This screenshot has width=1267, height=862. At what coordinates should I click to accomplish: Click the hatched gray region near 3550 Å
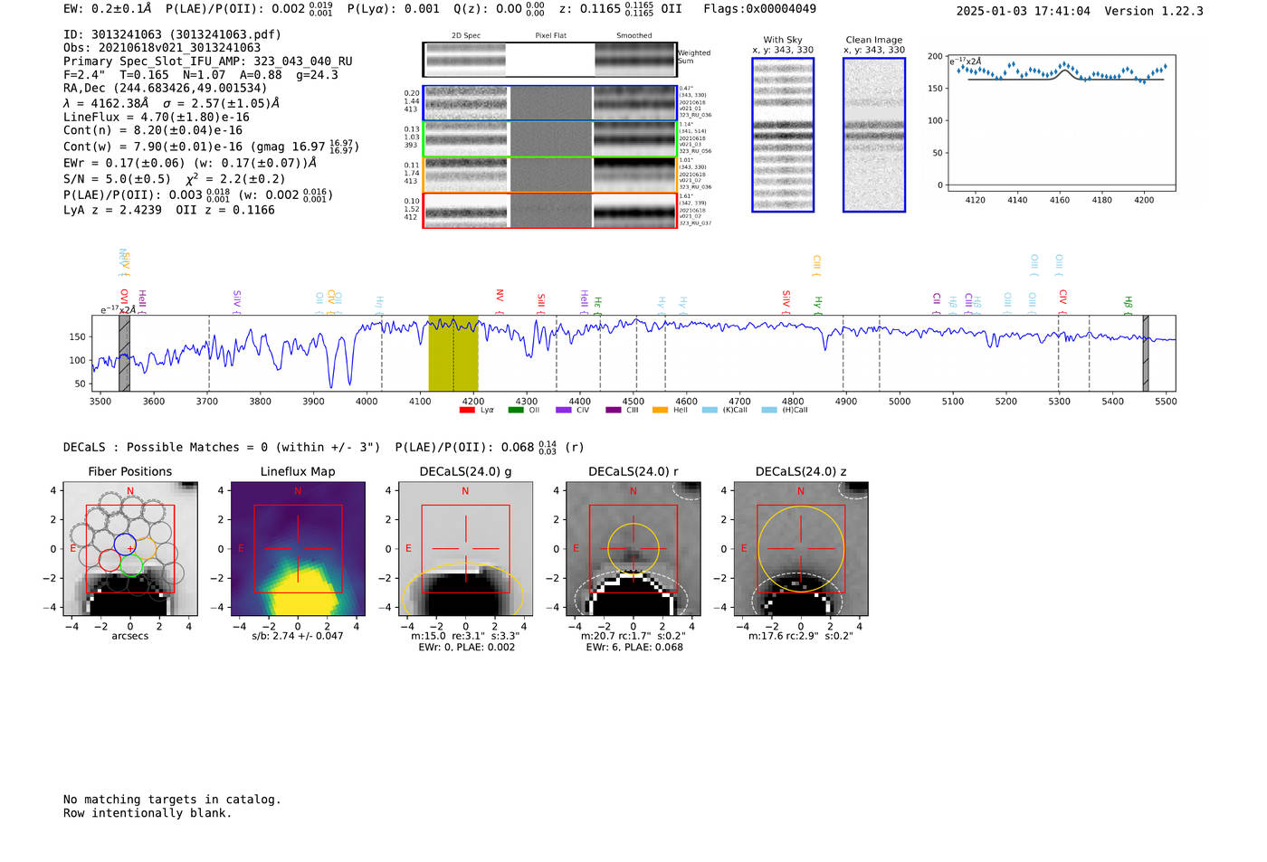[125, 353]
